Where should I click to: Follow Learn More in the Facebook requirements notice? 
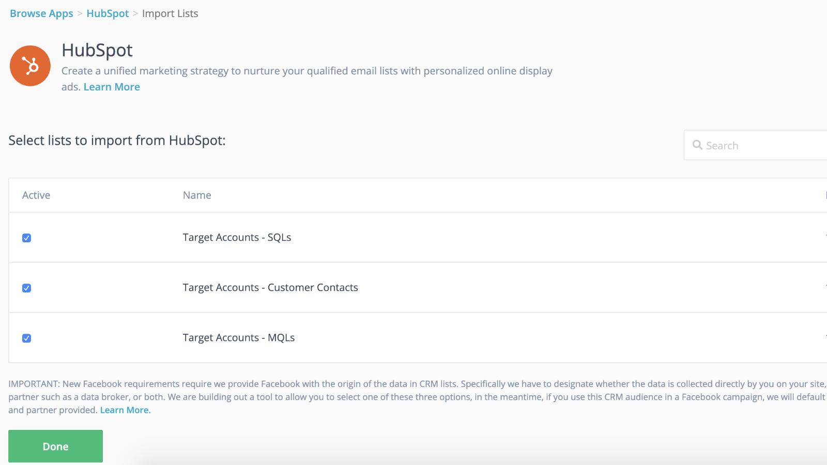[125, 410]
